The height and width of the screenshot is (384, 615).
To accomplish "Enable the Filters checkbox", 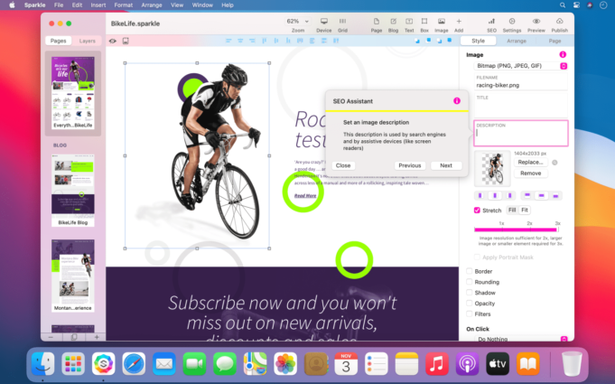I will (469, 314).
